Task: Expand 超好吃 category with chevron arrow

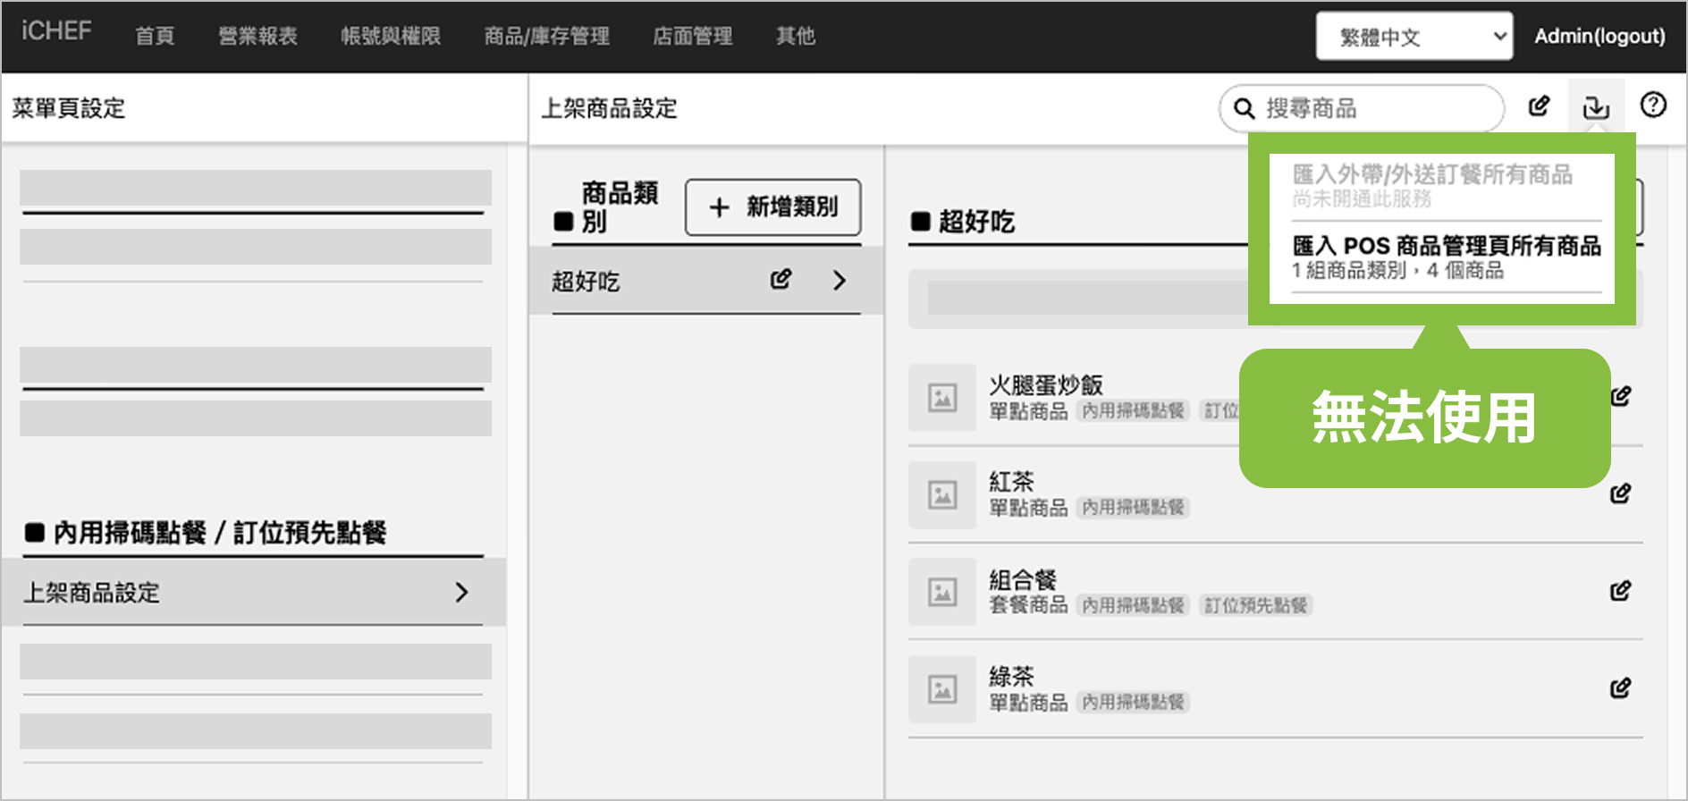Action: 839,281
